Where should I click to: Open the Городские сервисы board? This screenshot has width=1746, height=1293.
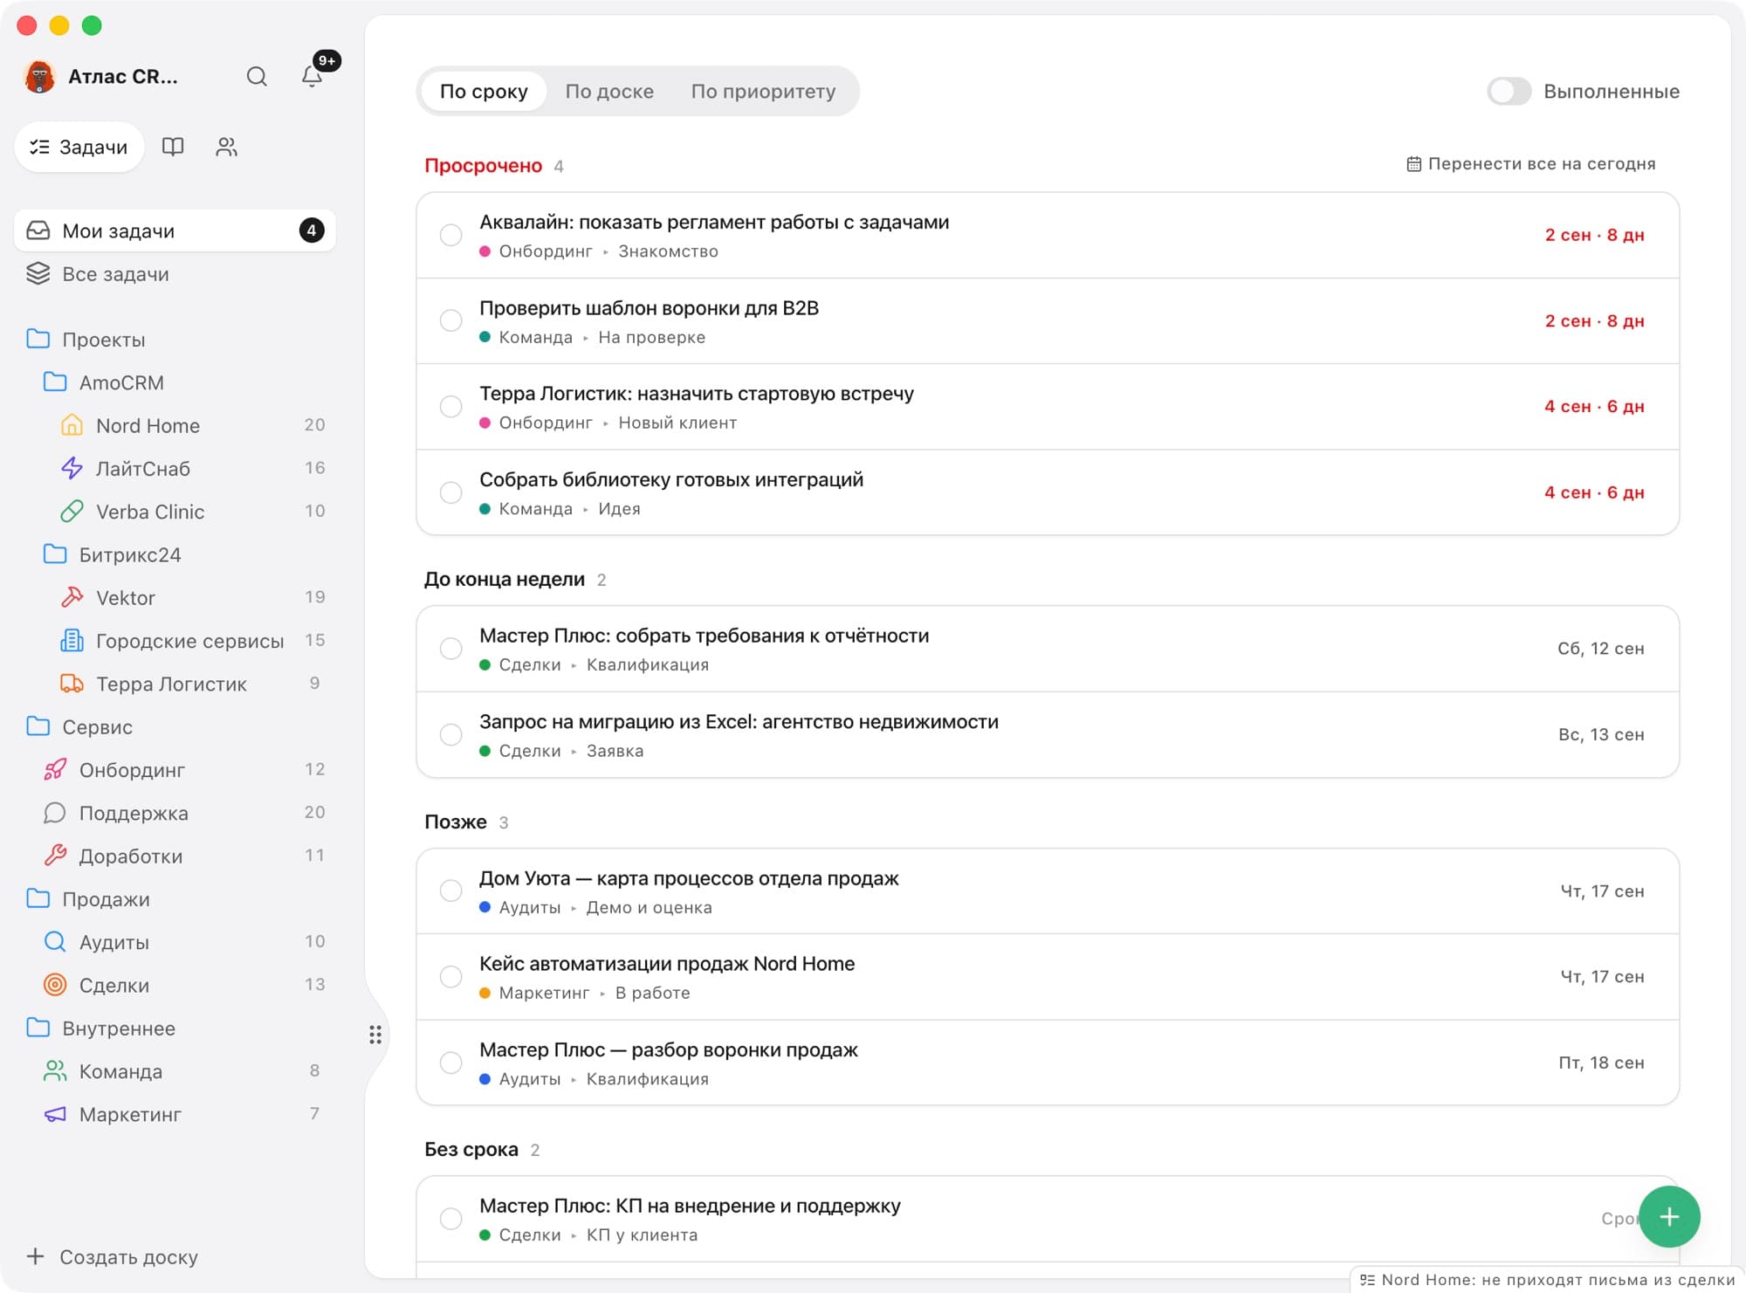pyautogui.click(x=175, y=641)
